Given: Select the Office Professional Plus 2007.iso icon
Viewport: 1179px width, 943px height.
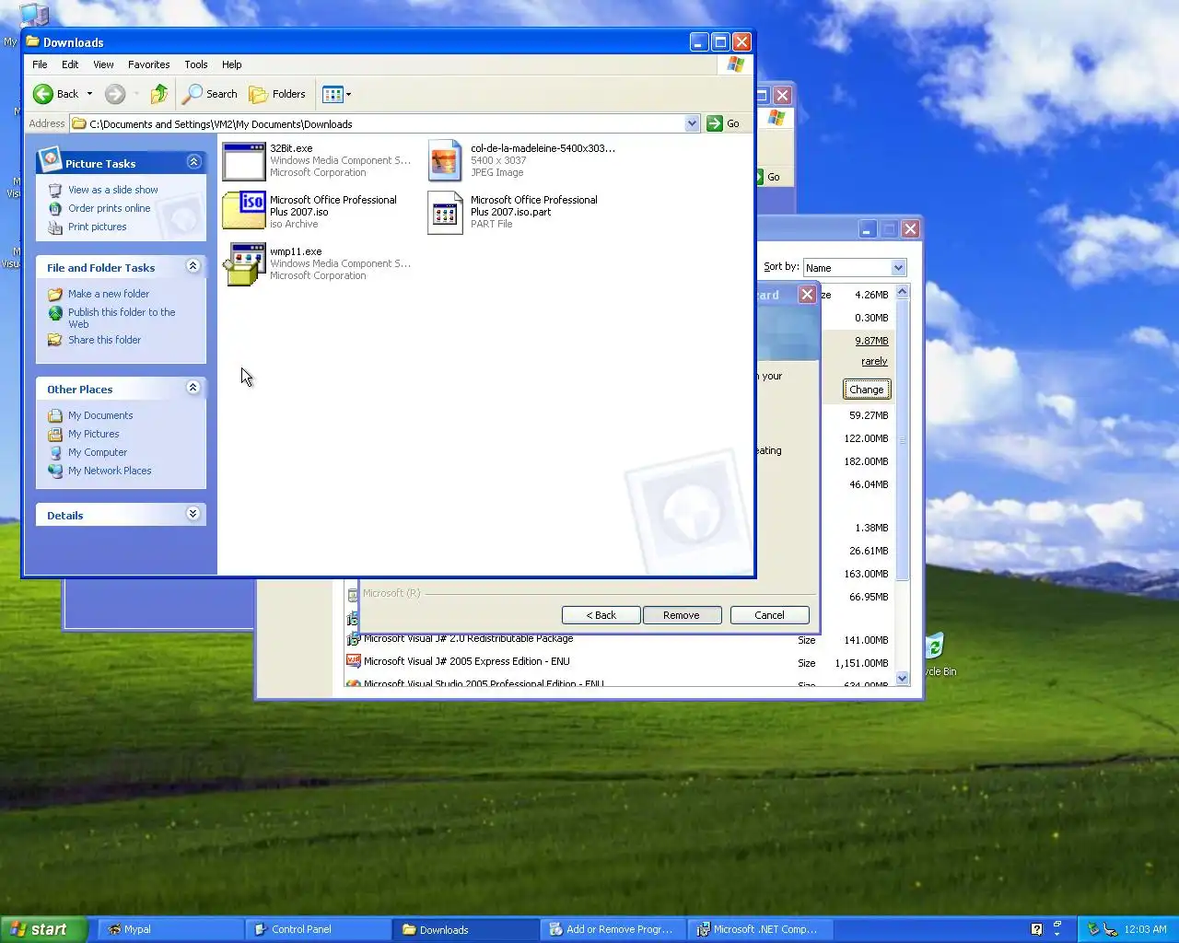Looking at the screenshot, I should click(x=244, y=212).
